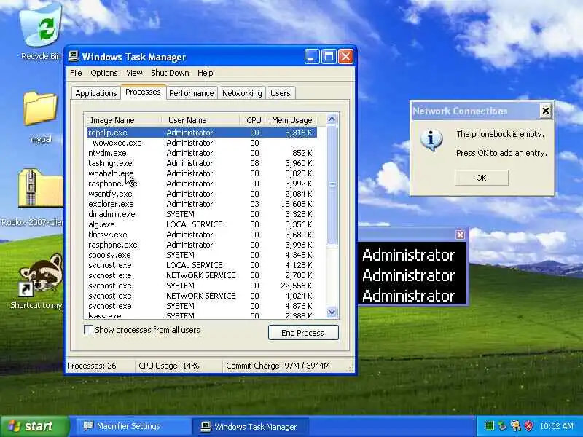Click the process list vertical scrollbar thumb

332,185
